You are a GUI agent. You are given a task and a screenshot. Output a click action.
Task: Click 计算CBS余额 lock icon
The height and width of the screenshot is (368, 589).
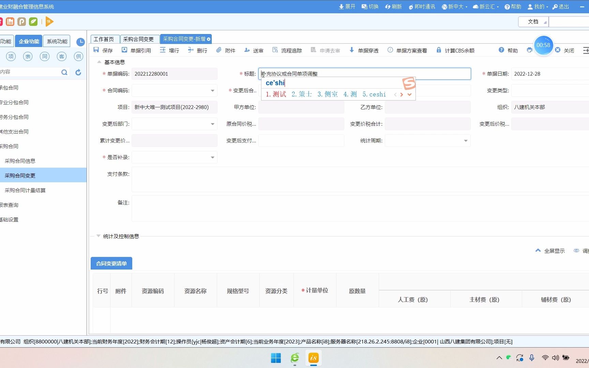(439, 50)
